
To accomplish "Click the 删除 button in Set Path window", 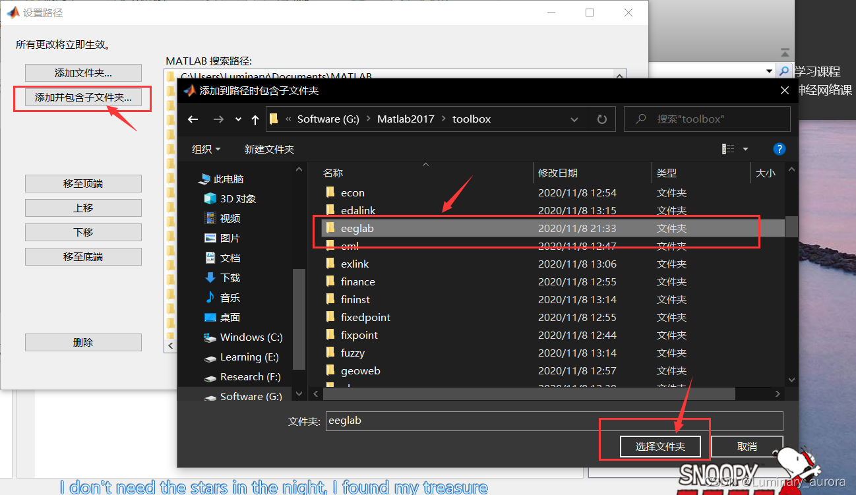I will pos(83,343).
